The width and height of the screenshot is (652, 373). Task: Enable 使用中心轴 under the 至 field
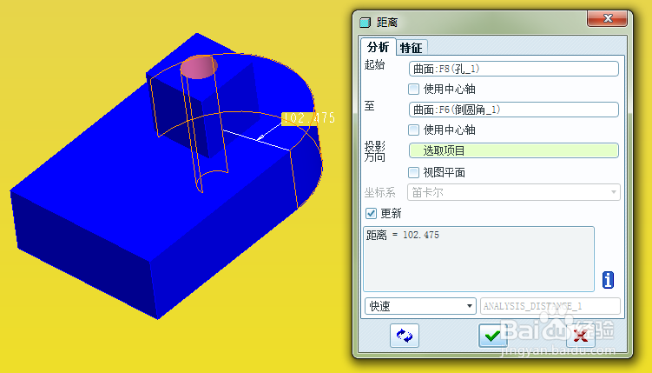(x=413, y=130)
